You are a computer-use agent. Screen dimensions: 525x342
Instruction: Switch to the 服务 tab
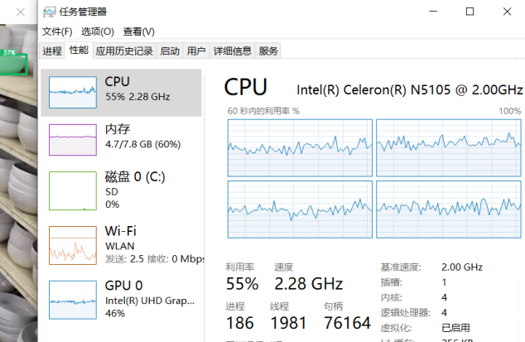pos(268,51)
